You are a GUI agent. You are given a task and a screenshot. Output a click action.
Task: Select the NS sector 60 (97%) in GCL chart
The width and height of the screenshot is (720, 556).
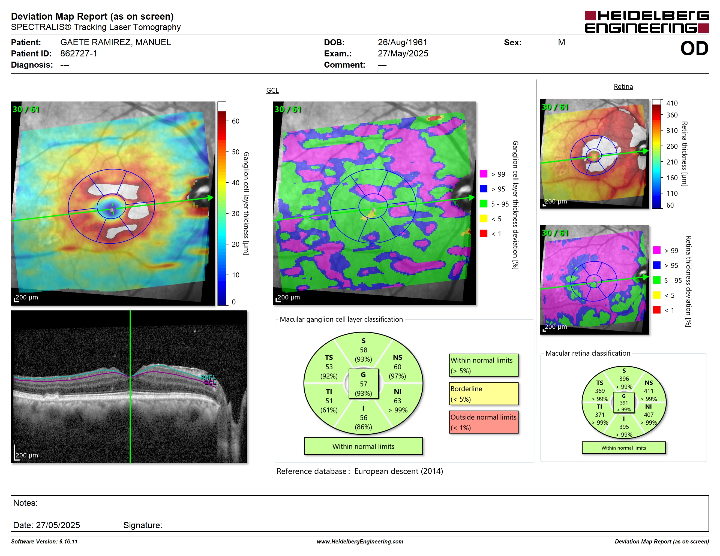click(x=397, y=367)
